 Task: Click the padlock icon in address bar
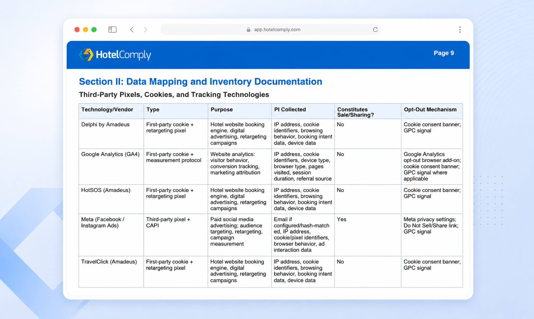tap(248, 30)
